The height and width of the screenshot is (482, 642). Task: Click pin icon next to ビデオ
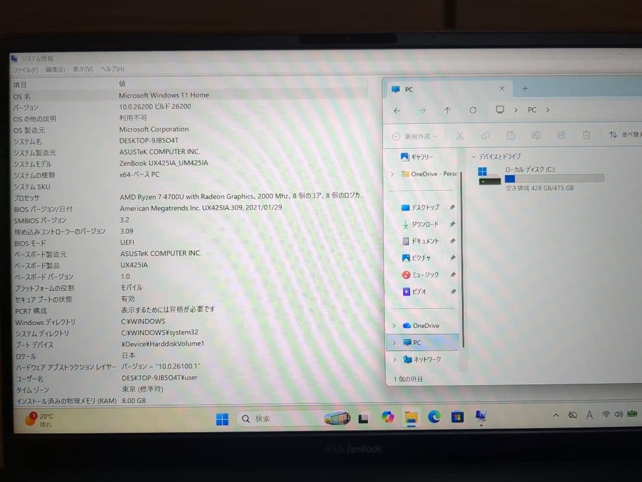click(452, 292)
